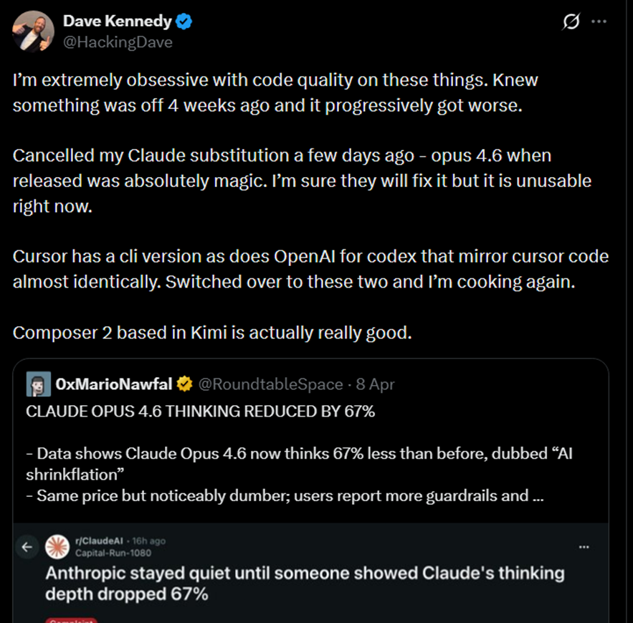Open the quoted tweet's 8 Apr timestamp
633x623 pixels.
[376, 384]
